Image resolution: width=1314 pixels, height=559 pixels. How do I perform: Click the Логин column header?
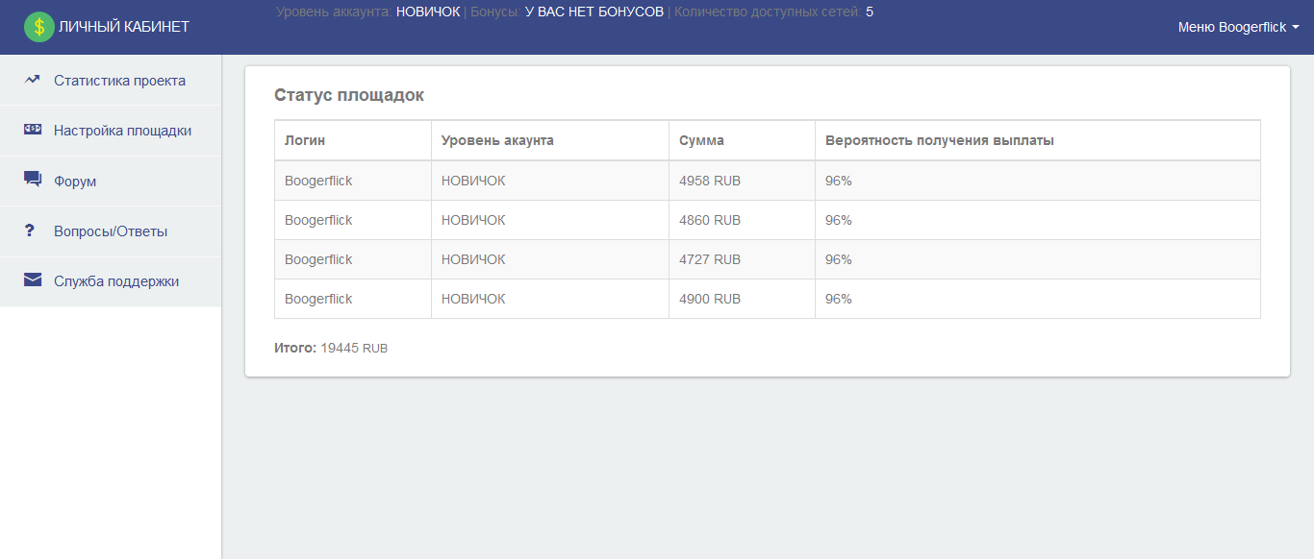(305, 140)
